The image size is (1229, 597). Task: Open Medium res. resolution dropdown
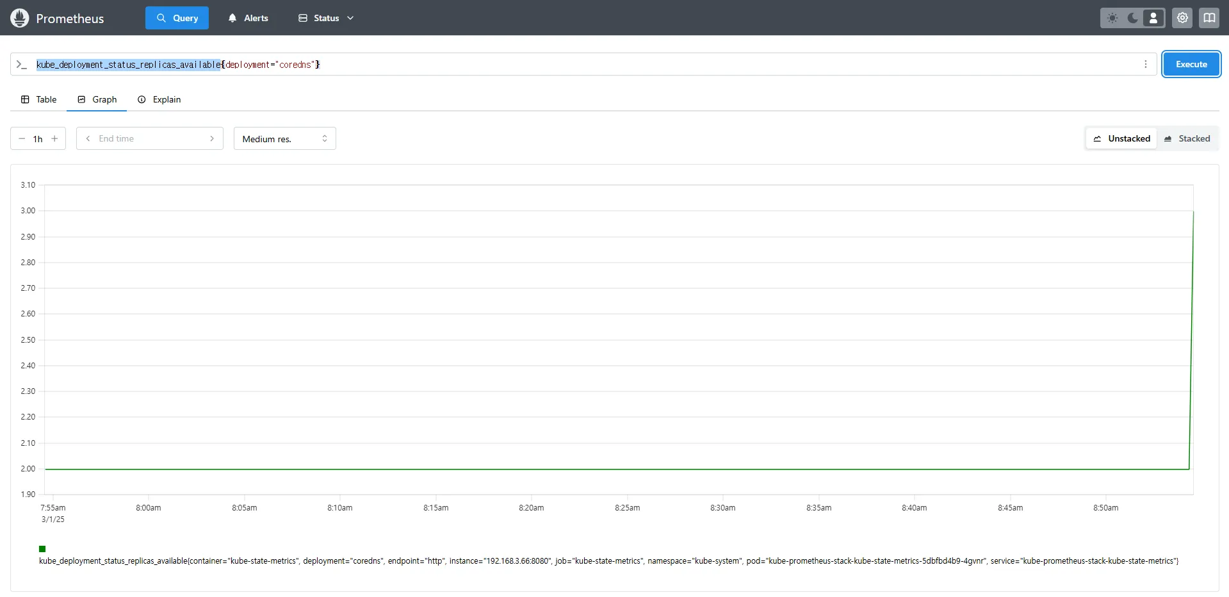coord(285,138)
